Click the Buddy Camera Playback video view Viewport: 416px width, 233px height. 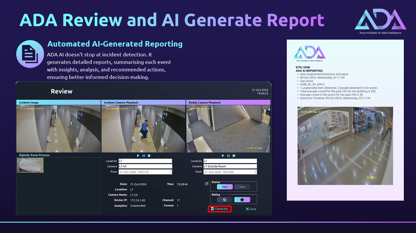(228, 129)
